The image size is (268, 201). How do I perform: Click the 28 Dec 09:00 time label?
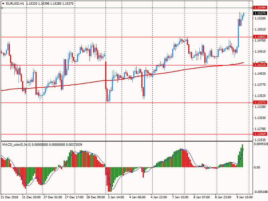tap(96, 197)
